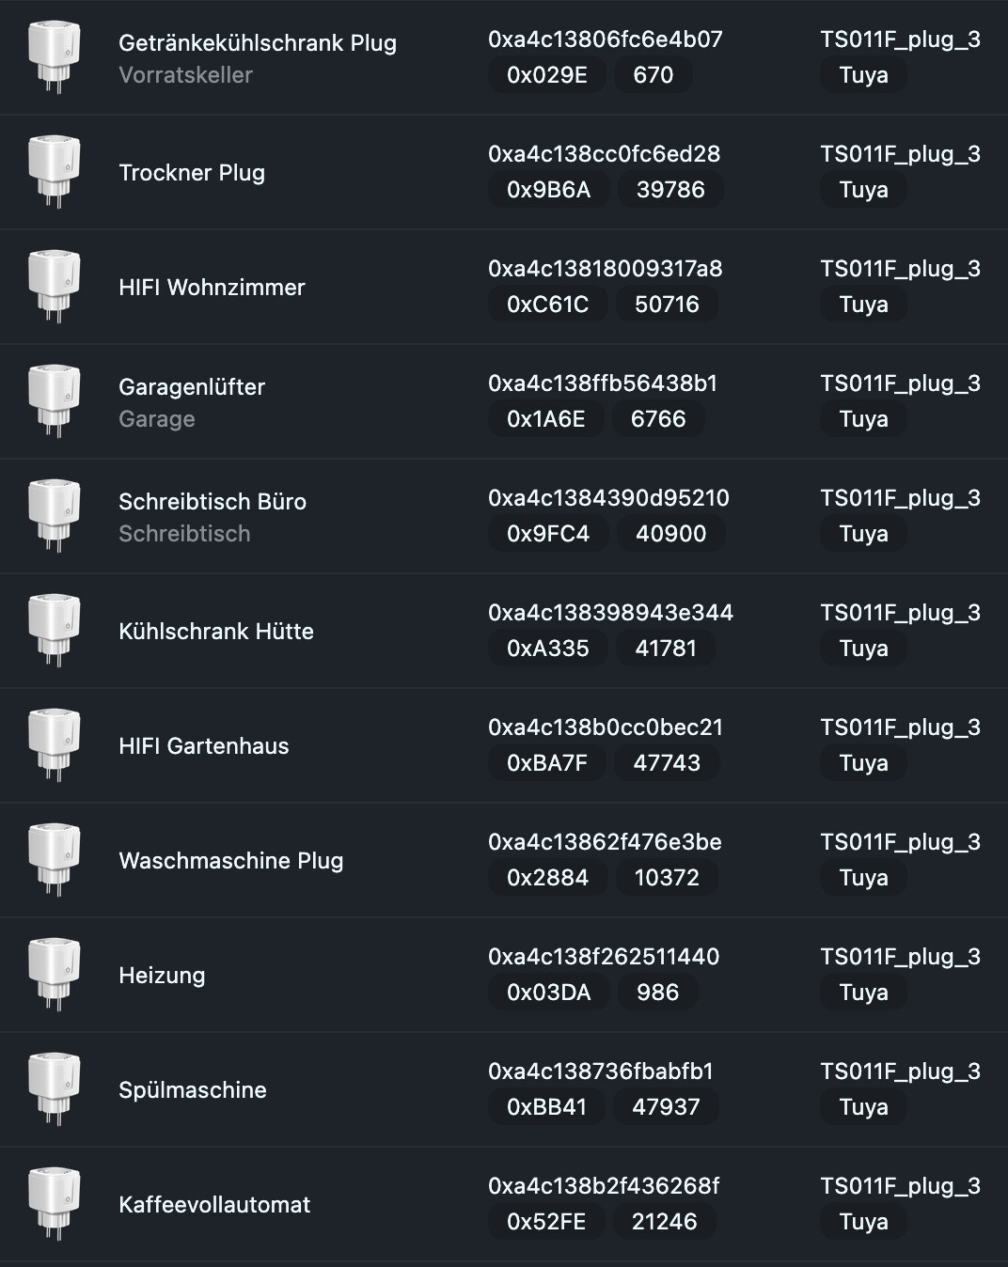Open the Kaffeevollautomat device entry
Viewport: 1008px width, 1267px height.
pos(214,1204)
